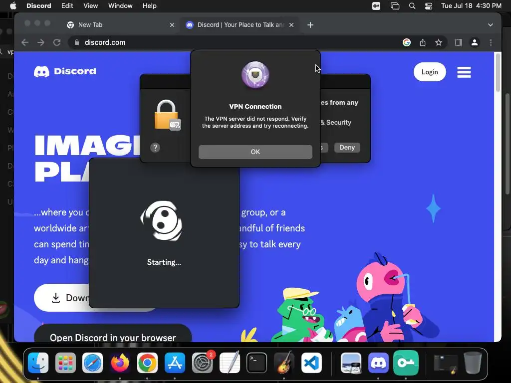Screen dimensions: 511x383
Task: Open Spotlight search in menu bar
Action: tap(412, 6)
